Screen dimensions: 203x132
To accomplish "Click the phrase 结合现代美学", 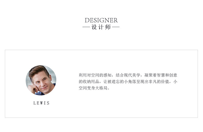I will [128, 75].
